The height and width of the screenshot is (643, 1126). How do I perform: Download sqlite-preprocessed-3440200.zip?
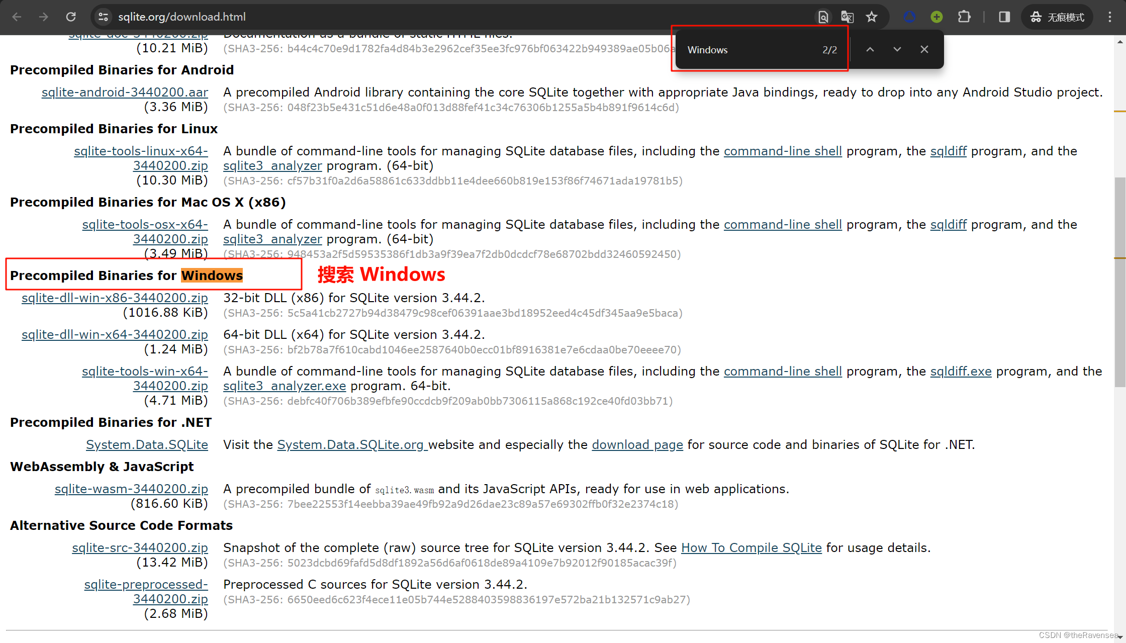[x=146, y=591]
